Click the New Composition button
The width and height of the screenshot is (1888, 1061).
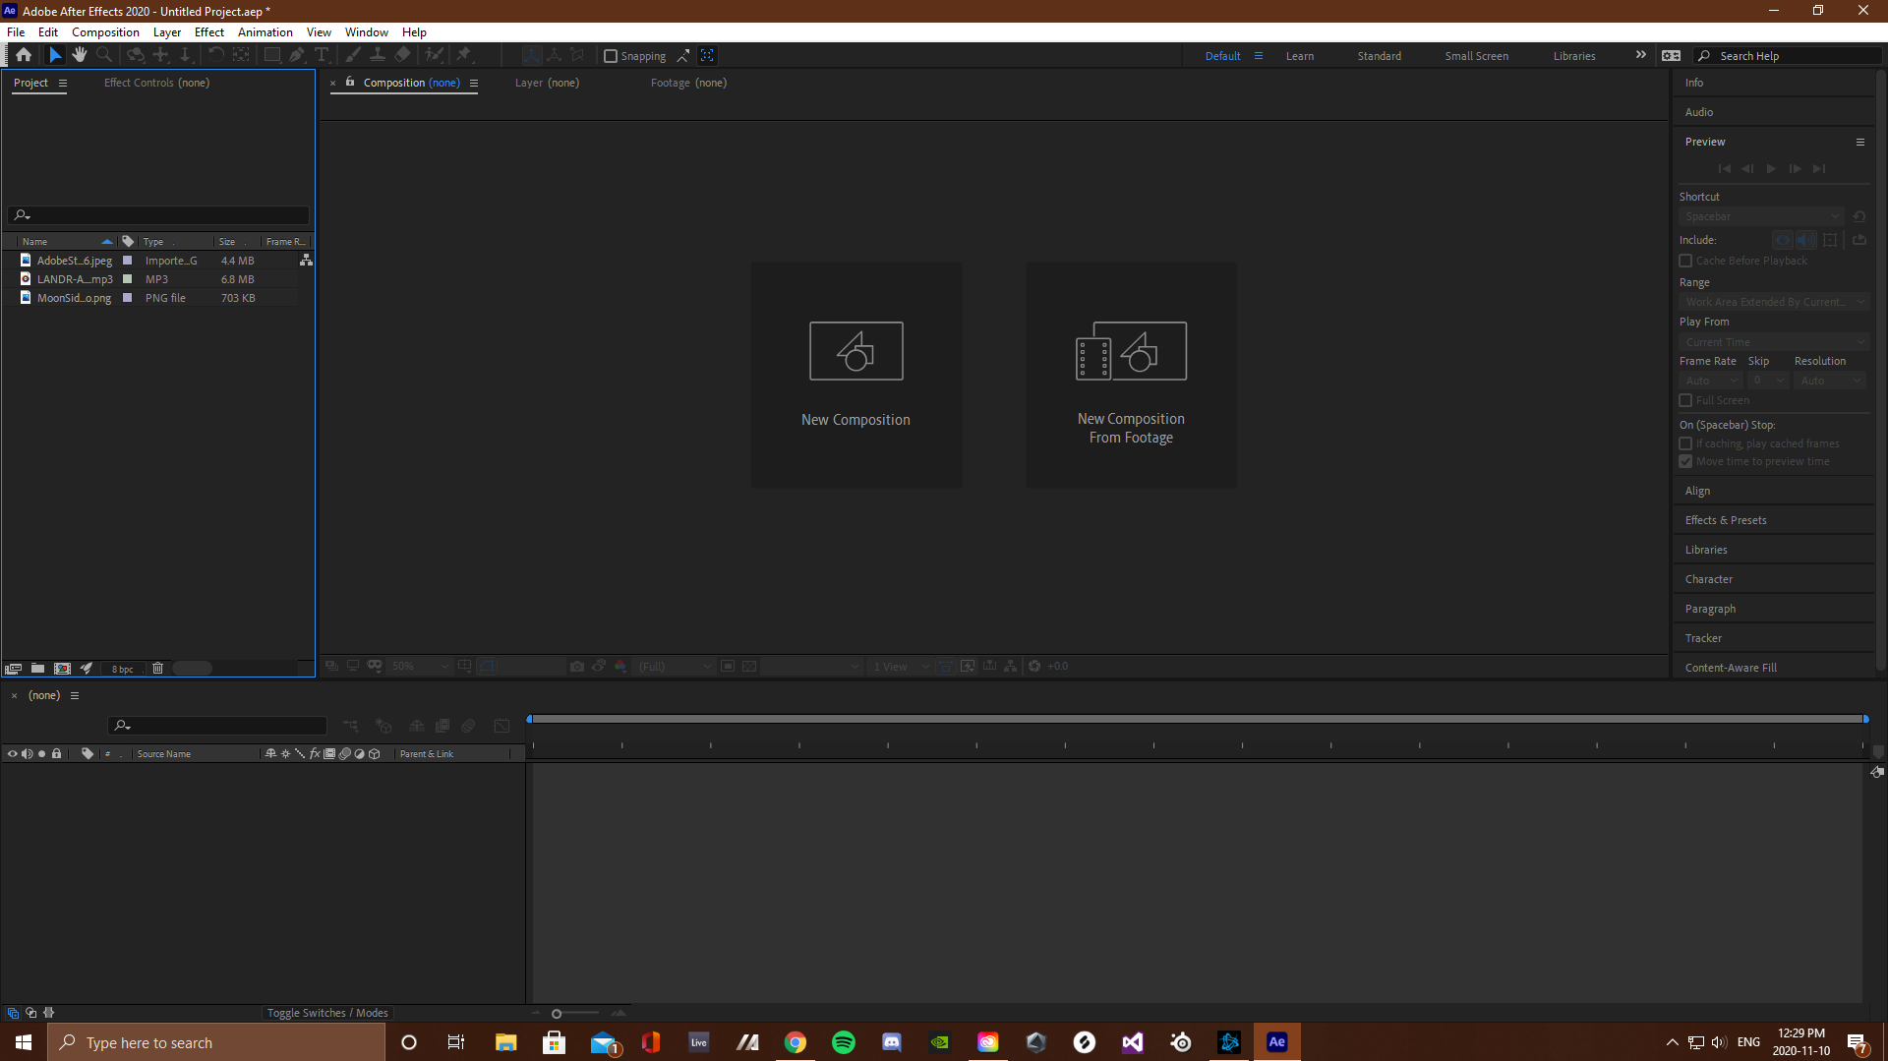point(855,375)
